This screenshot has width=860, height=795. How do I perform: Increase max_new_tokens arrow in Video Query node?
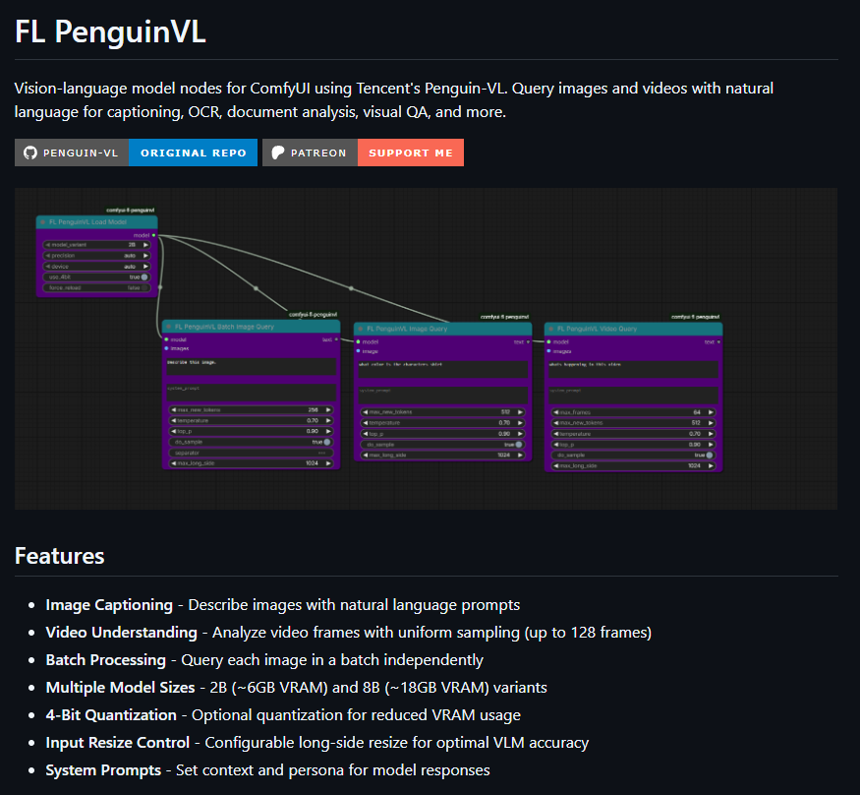(711, 423)
